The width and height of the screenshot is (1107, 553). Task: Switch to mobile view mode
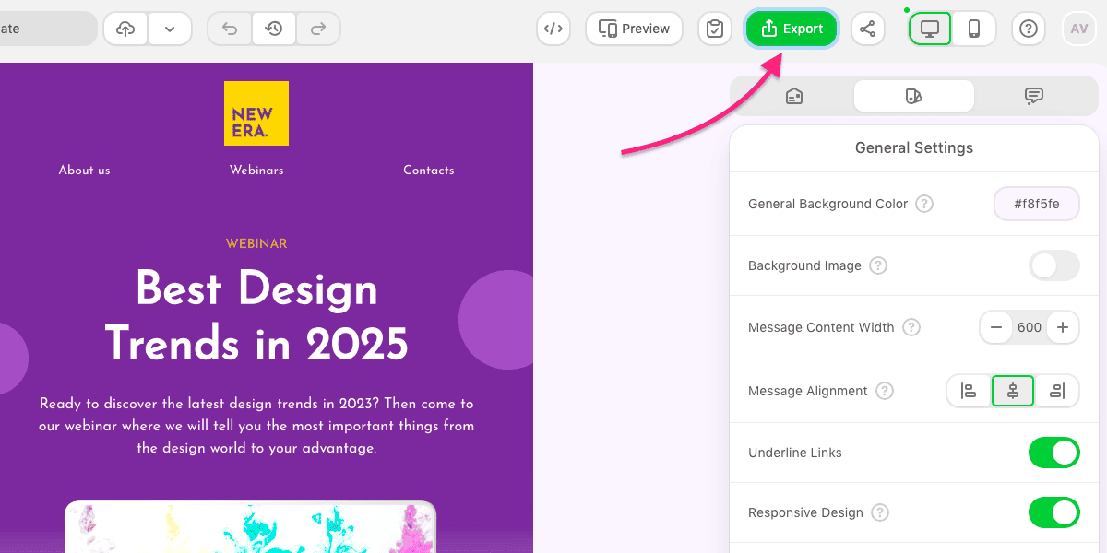click(x=974, y=29)
